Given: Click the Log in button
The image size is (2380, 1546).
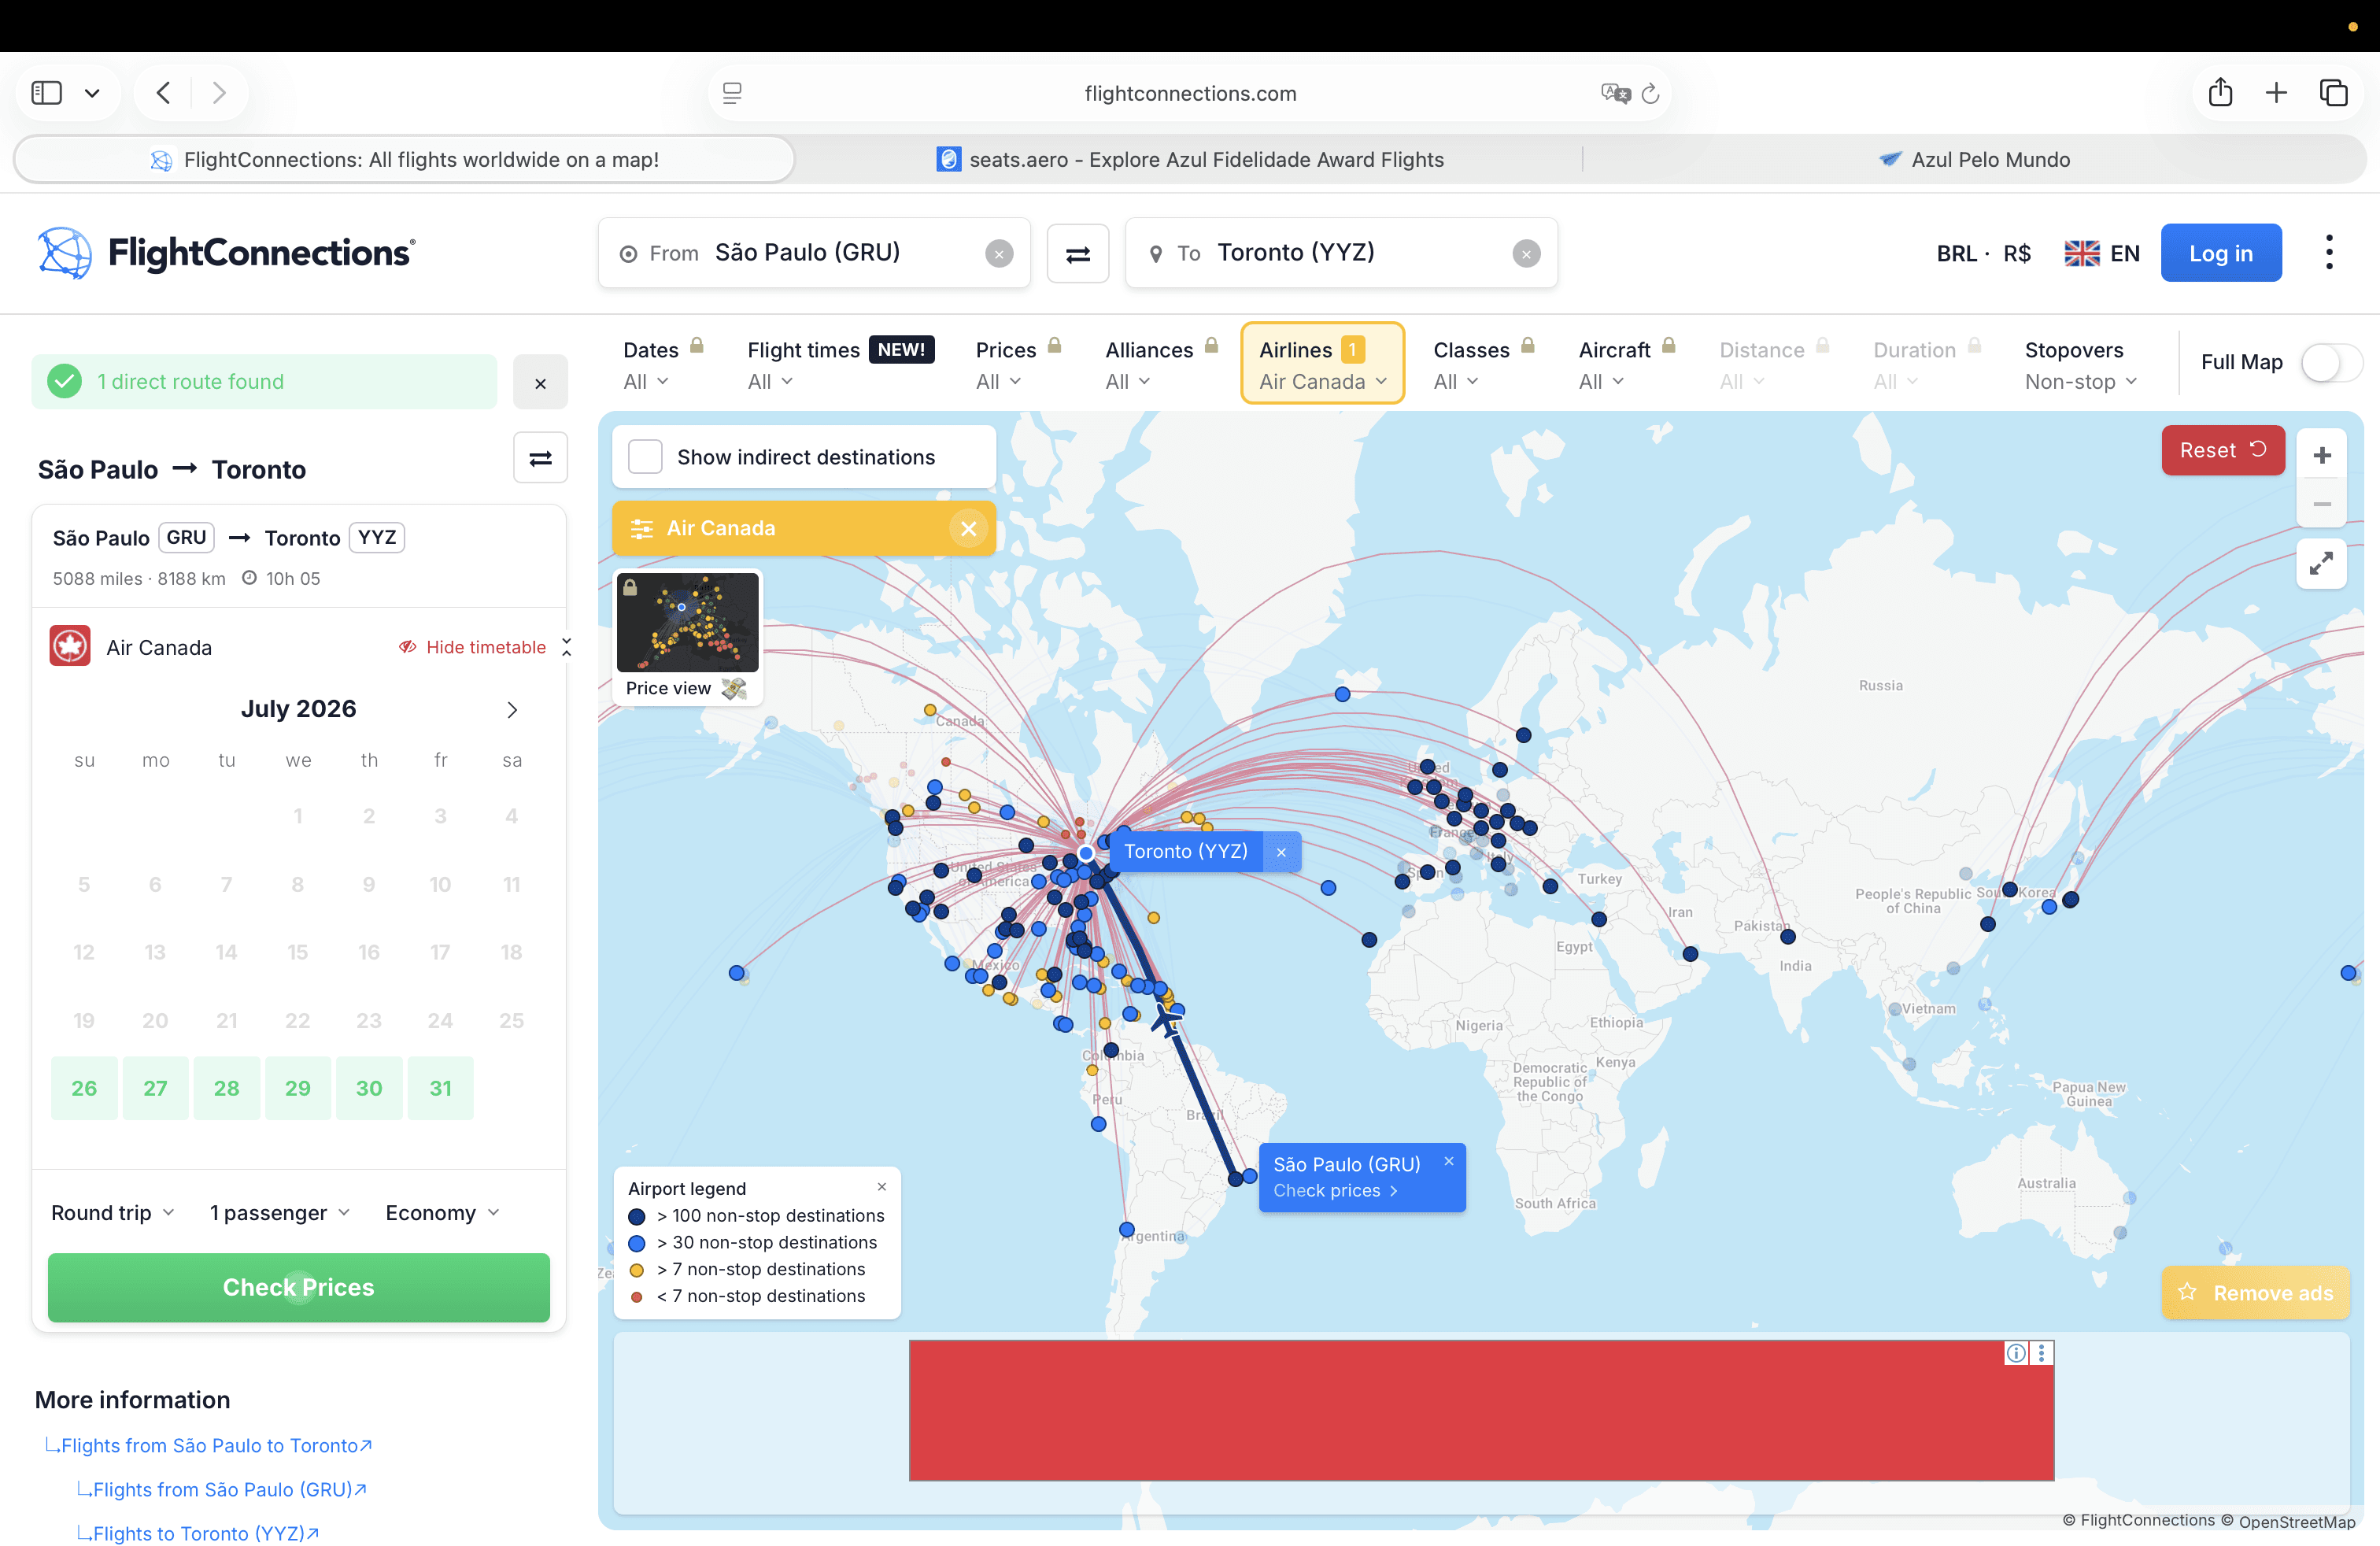Looking at the screenshot, I should click(x=2220, y=253).
